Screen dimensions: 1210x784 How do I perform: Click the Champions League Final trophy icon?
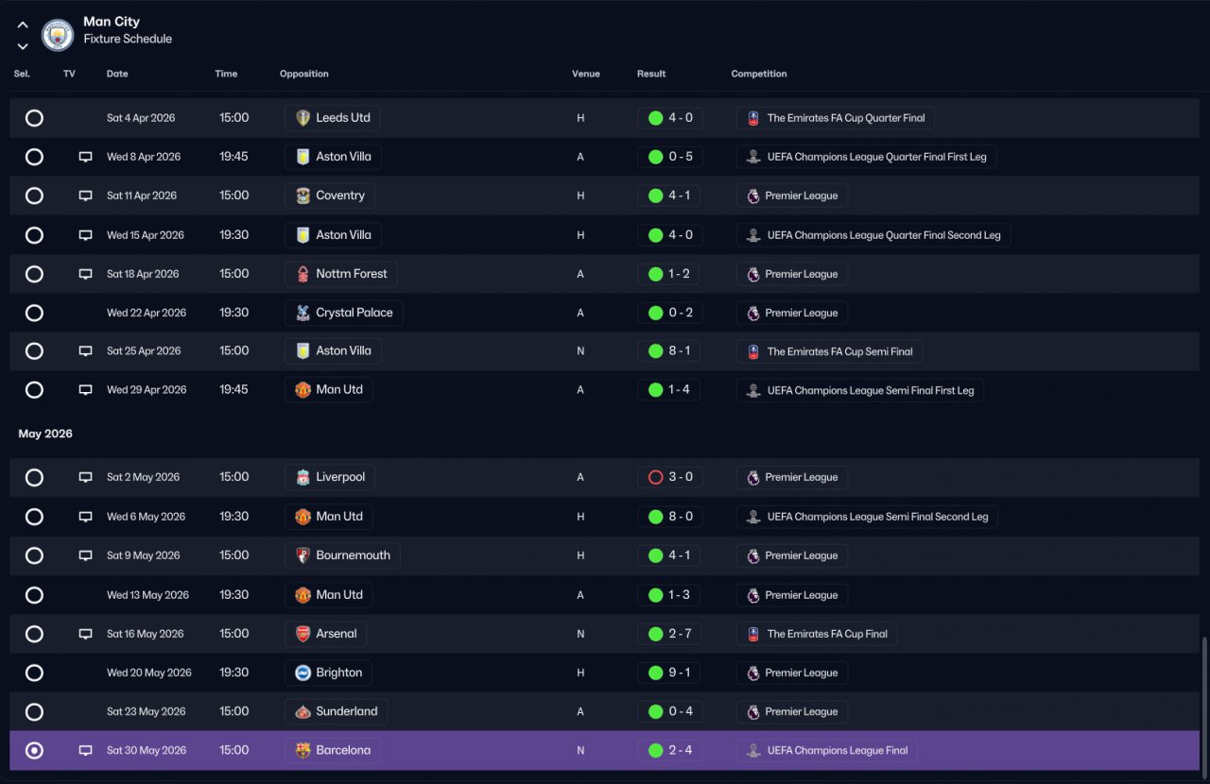[x=753, y=751]
